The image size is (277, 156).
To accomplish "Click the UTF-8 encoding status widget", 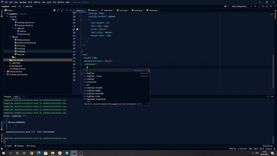I will tap(261, 149).
